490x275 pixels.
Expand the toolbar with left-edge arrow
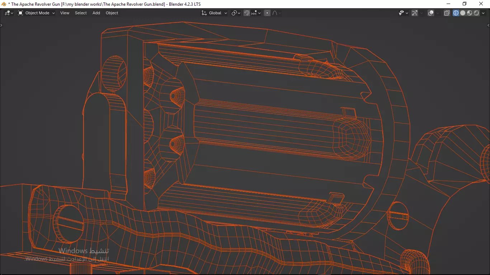coord(1,25)
